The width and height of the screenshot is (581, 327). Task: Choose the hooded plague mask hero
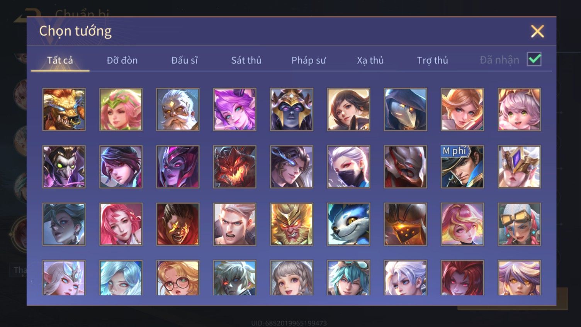pyautogui.click(x=405, y=109)
